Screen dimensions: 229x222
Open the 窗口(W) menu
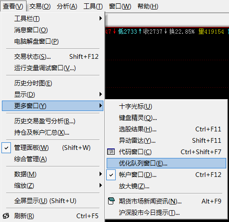tap(120, 6)
